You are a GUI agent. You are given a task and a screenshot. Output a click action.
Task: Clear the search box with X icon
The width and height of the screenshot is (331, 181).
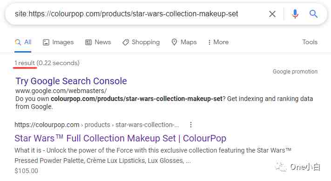(272, 14)
